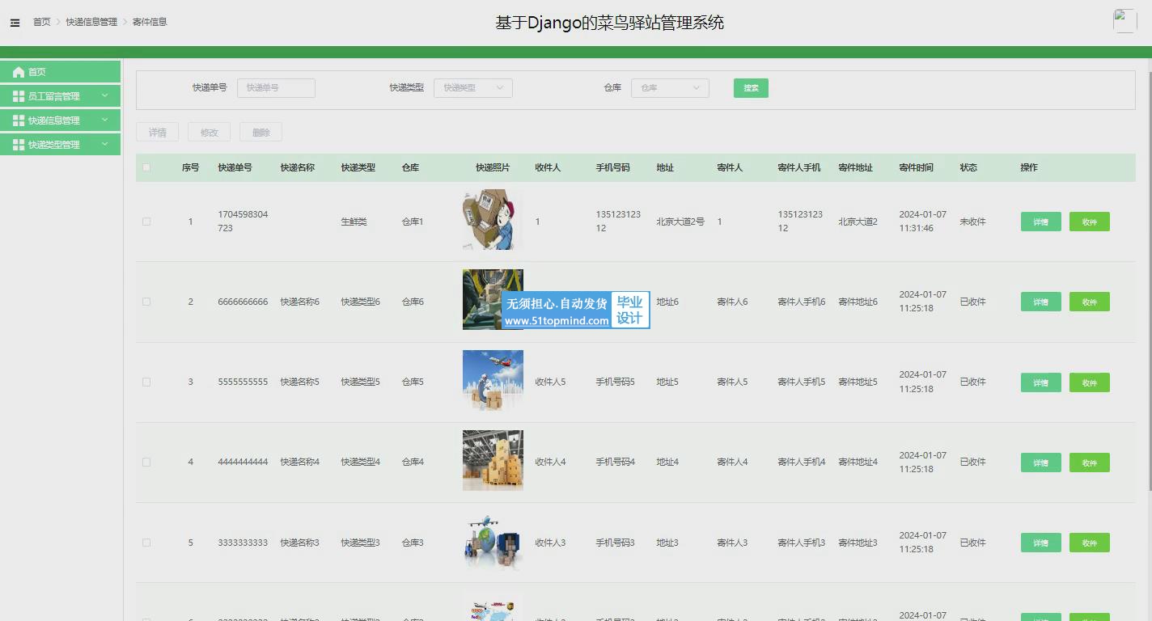Click 收件 for row 6666666666
The width and height of the screenshot is (1152, 621).
point(1089,302)
